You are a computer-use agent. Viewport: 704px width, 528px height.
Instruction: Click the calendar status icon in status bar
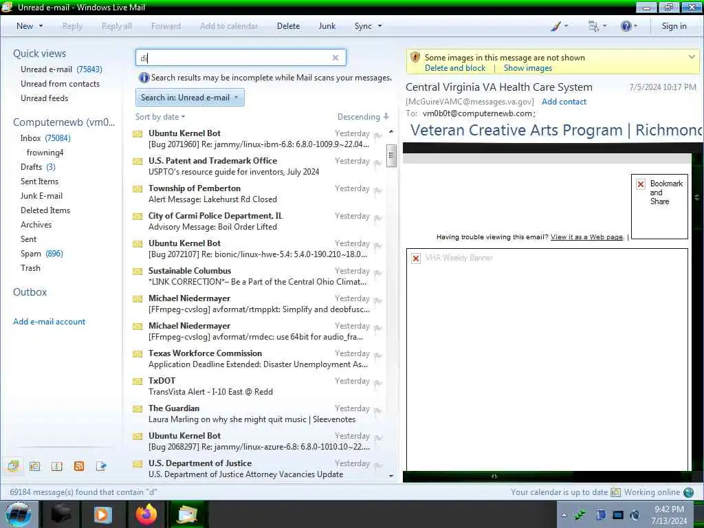click(615, 492)
